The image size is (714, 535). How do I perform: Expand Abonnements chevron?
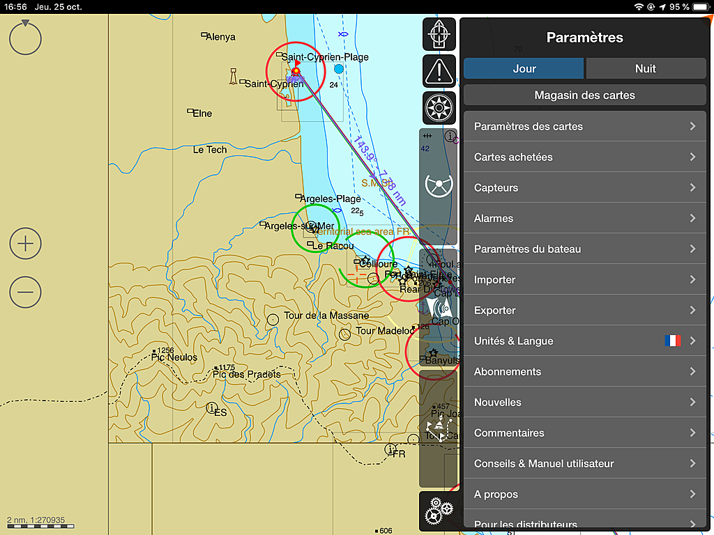click(692, 372)
